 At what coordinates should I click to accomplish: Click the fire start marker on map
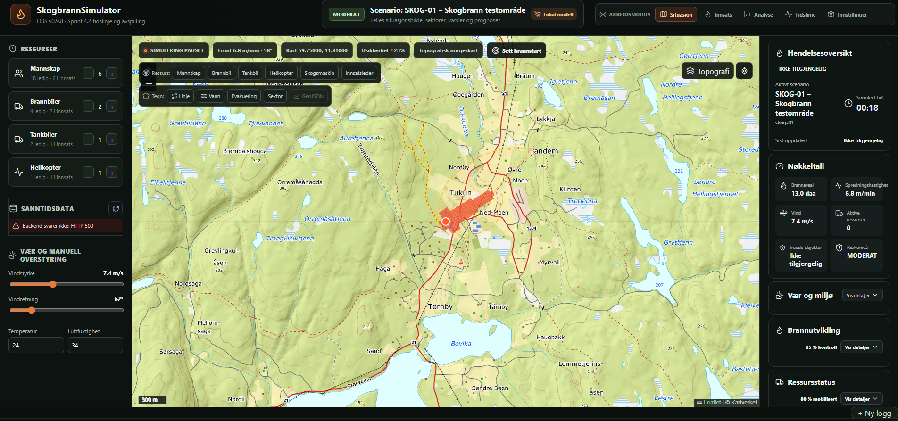click(x=446, y=222)
